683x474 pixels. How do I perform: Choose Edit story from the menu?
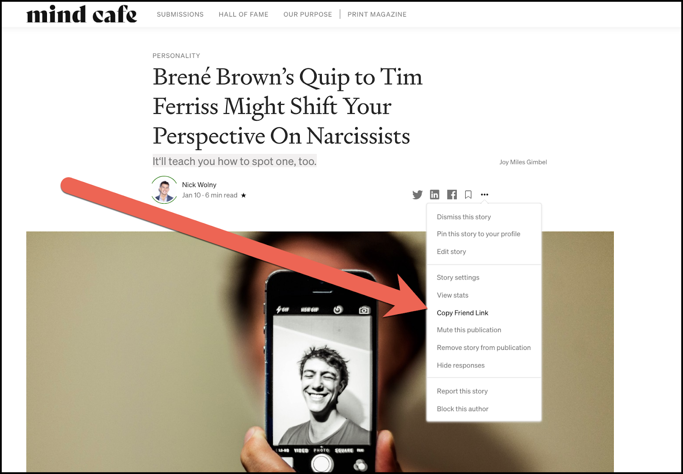(x=451, y=251)
